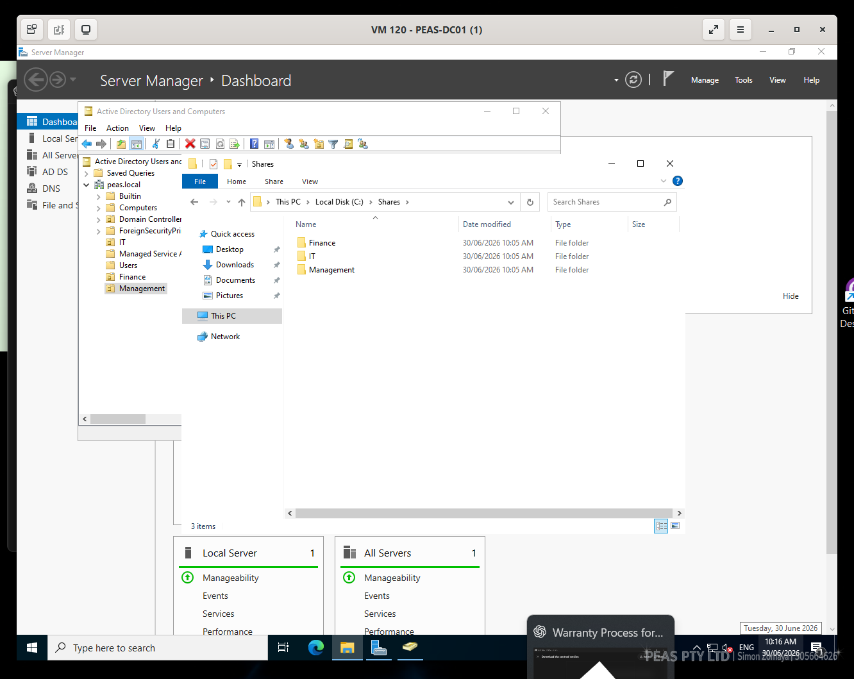Expand the Builtin container
Screen dimensions: 854x679
[x=99, y=196]
